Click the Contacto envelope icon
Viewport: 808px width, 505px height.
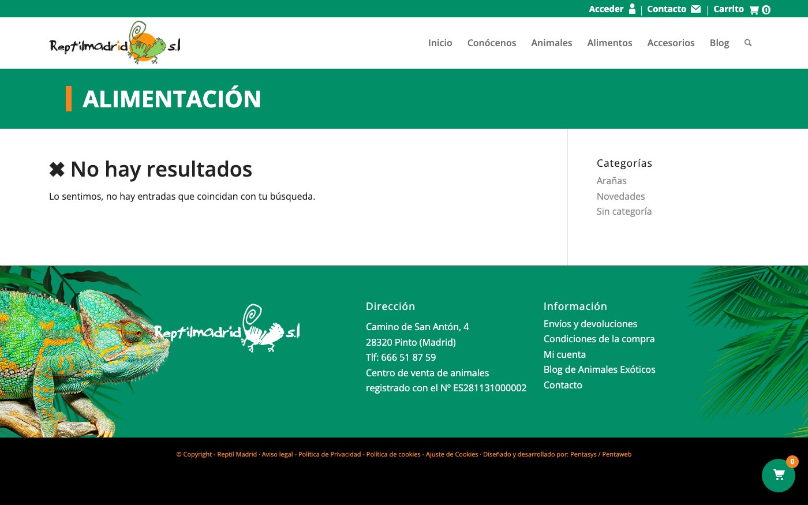(x=695, y=9)
